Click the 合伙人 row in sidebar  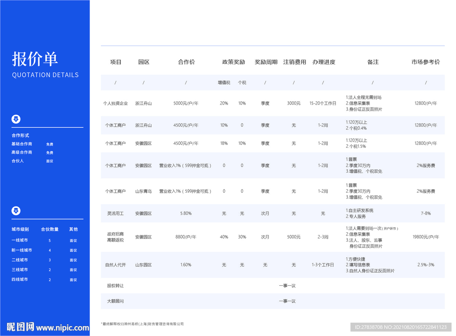18,161
